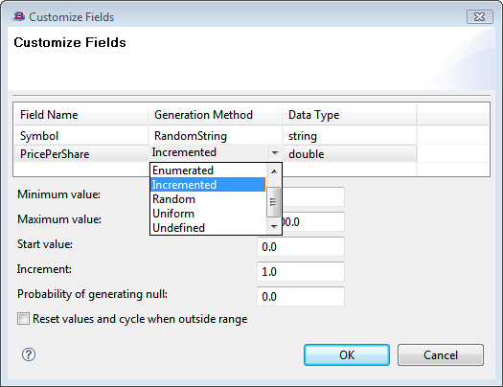Click the StreamBase logo icon in title bar
503x387 pixels.
(x=19, y=16)
